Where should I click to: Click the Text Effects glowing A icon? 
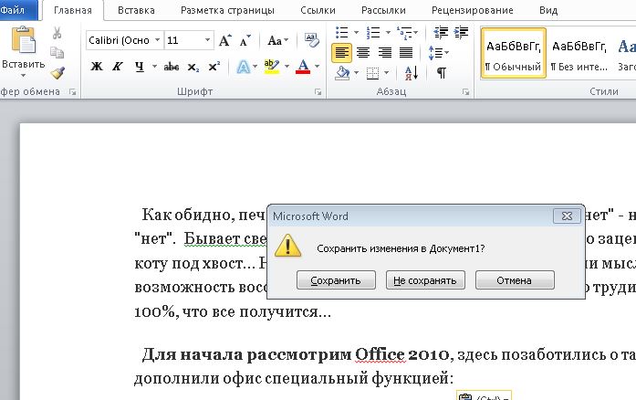tap(242, 67)
